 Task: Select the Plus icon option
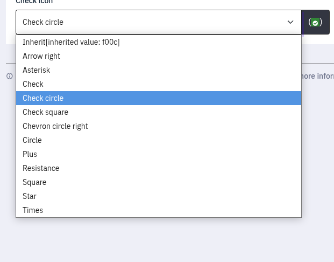[x=30, y=154]
